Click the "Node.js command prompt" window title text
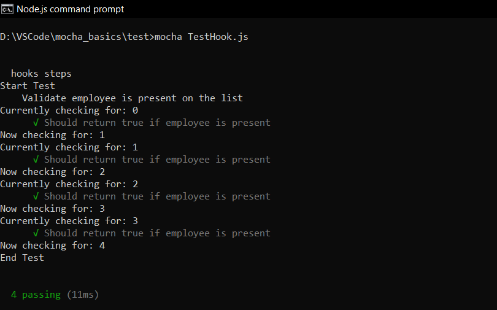Image resolution: width=497 pixels, height=310 pixels. [x=70, y=9]
